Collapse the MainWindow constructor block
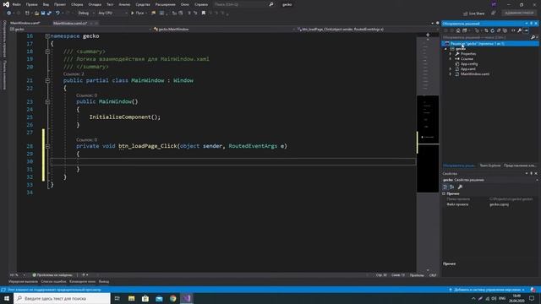The width and height of the screenshot is (541, 304). click(x=47, y=101)
